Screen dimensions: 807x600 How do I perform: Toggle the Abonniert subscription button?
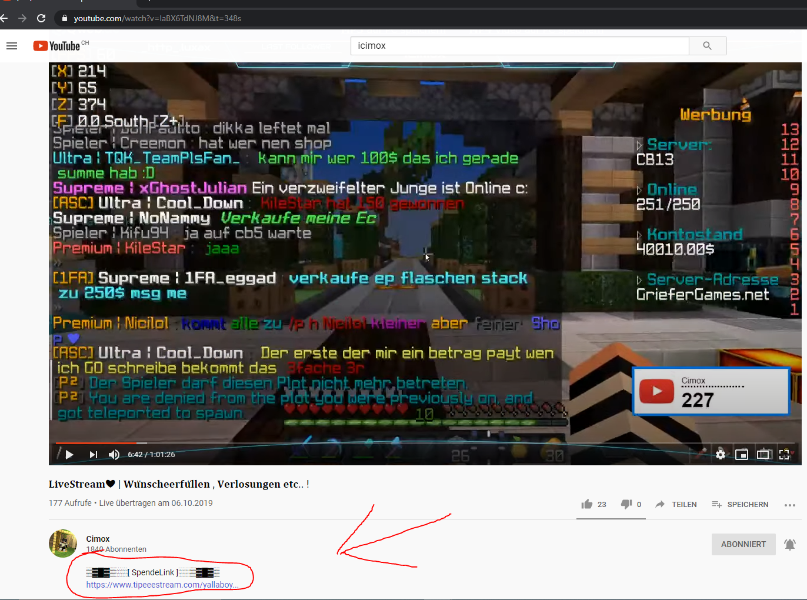click(743, 544)
